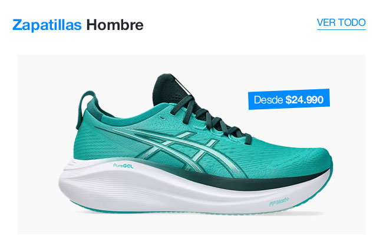
Task: Click the Zapatillas Hombre heading
Action: tap(78, 25)
